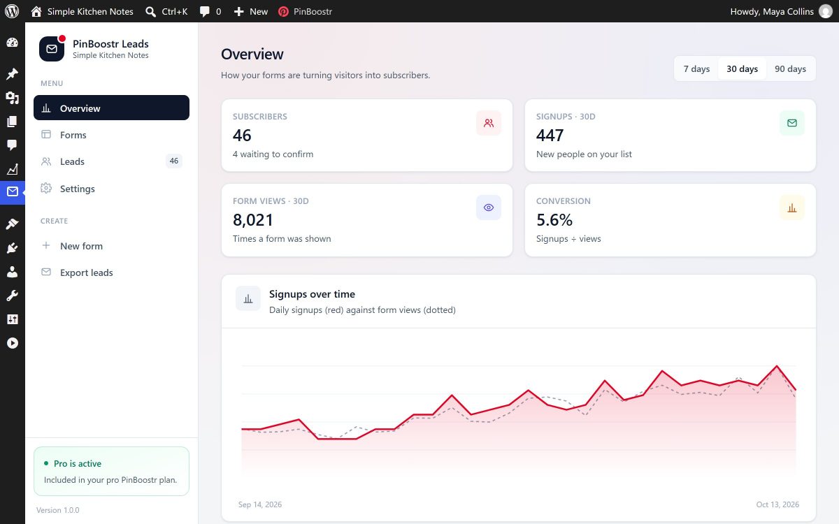Open the Dashboard gauge icon in admin sidebar
The height and width of the screenshot is (524, 839).
[12, 43]
